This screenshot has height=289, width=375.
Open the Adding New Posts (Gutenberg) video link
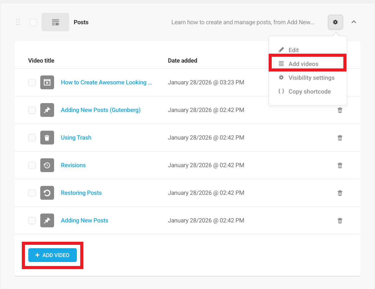101,110
